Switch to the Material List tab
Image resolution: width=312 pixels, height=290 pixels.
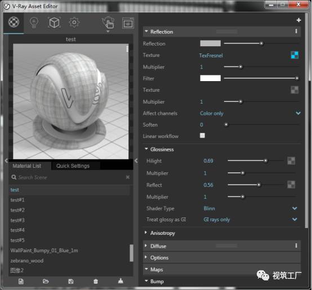point(26,166)
